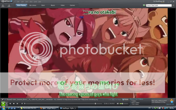Click the RealPlayer SP logo

(7, 1)
